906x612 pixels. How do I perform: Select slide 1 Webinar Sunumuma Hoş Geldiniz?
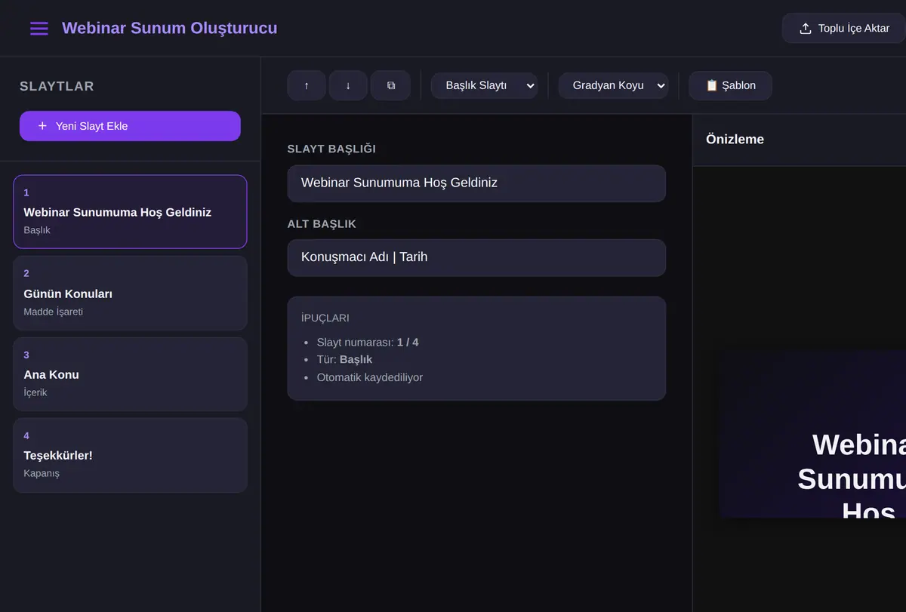[x=130, y=211]
